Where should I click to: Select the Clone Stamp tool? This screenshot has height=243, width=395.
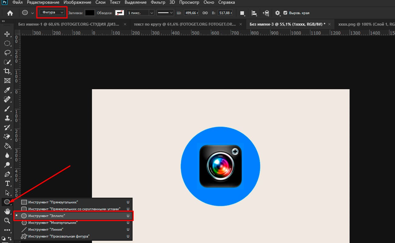7,118
